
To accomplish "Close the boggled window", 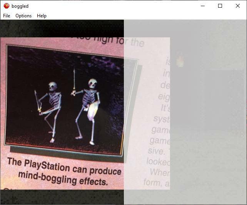I will click(238, 6).
